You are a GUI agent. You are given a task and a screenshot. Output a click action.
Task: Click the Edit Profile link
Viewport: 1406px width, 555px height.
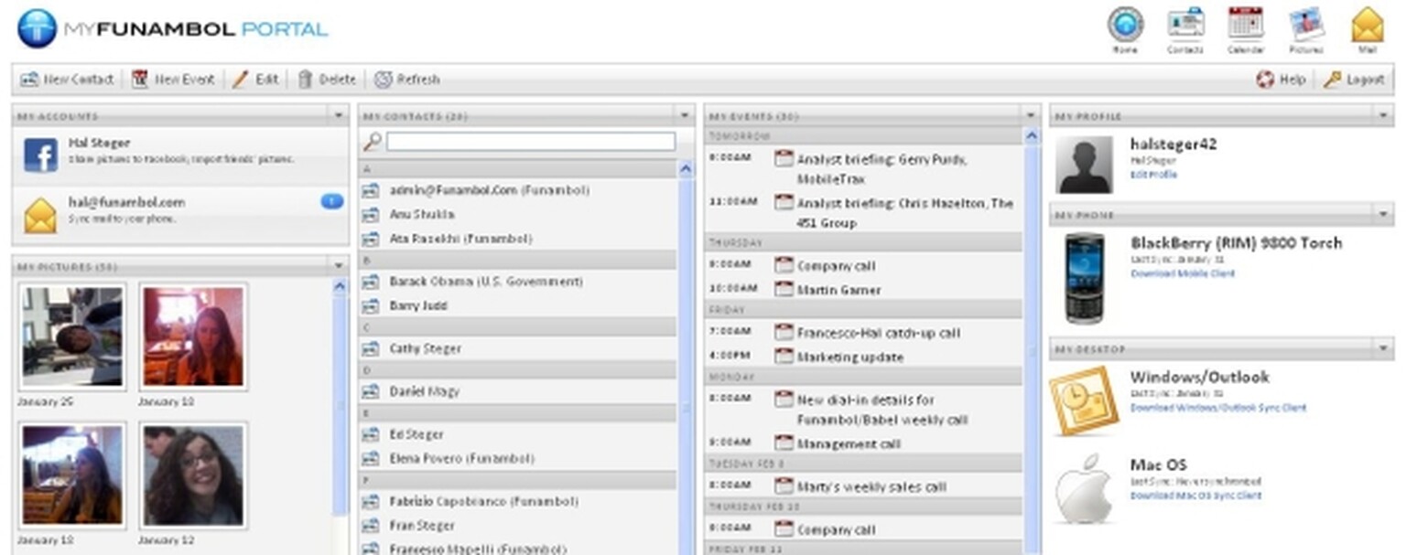coord(1153,175)
